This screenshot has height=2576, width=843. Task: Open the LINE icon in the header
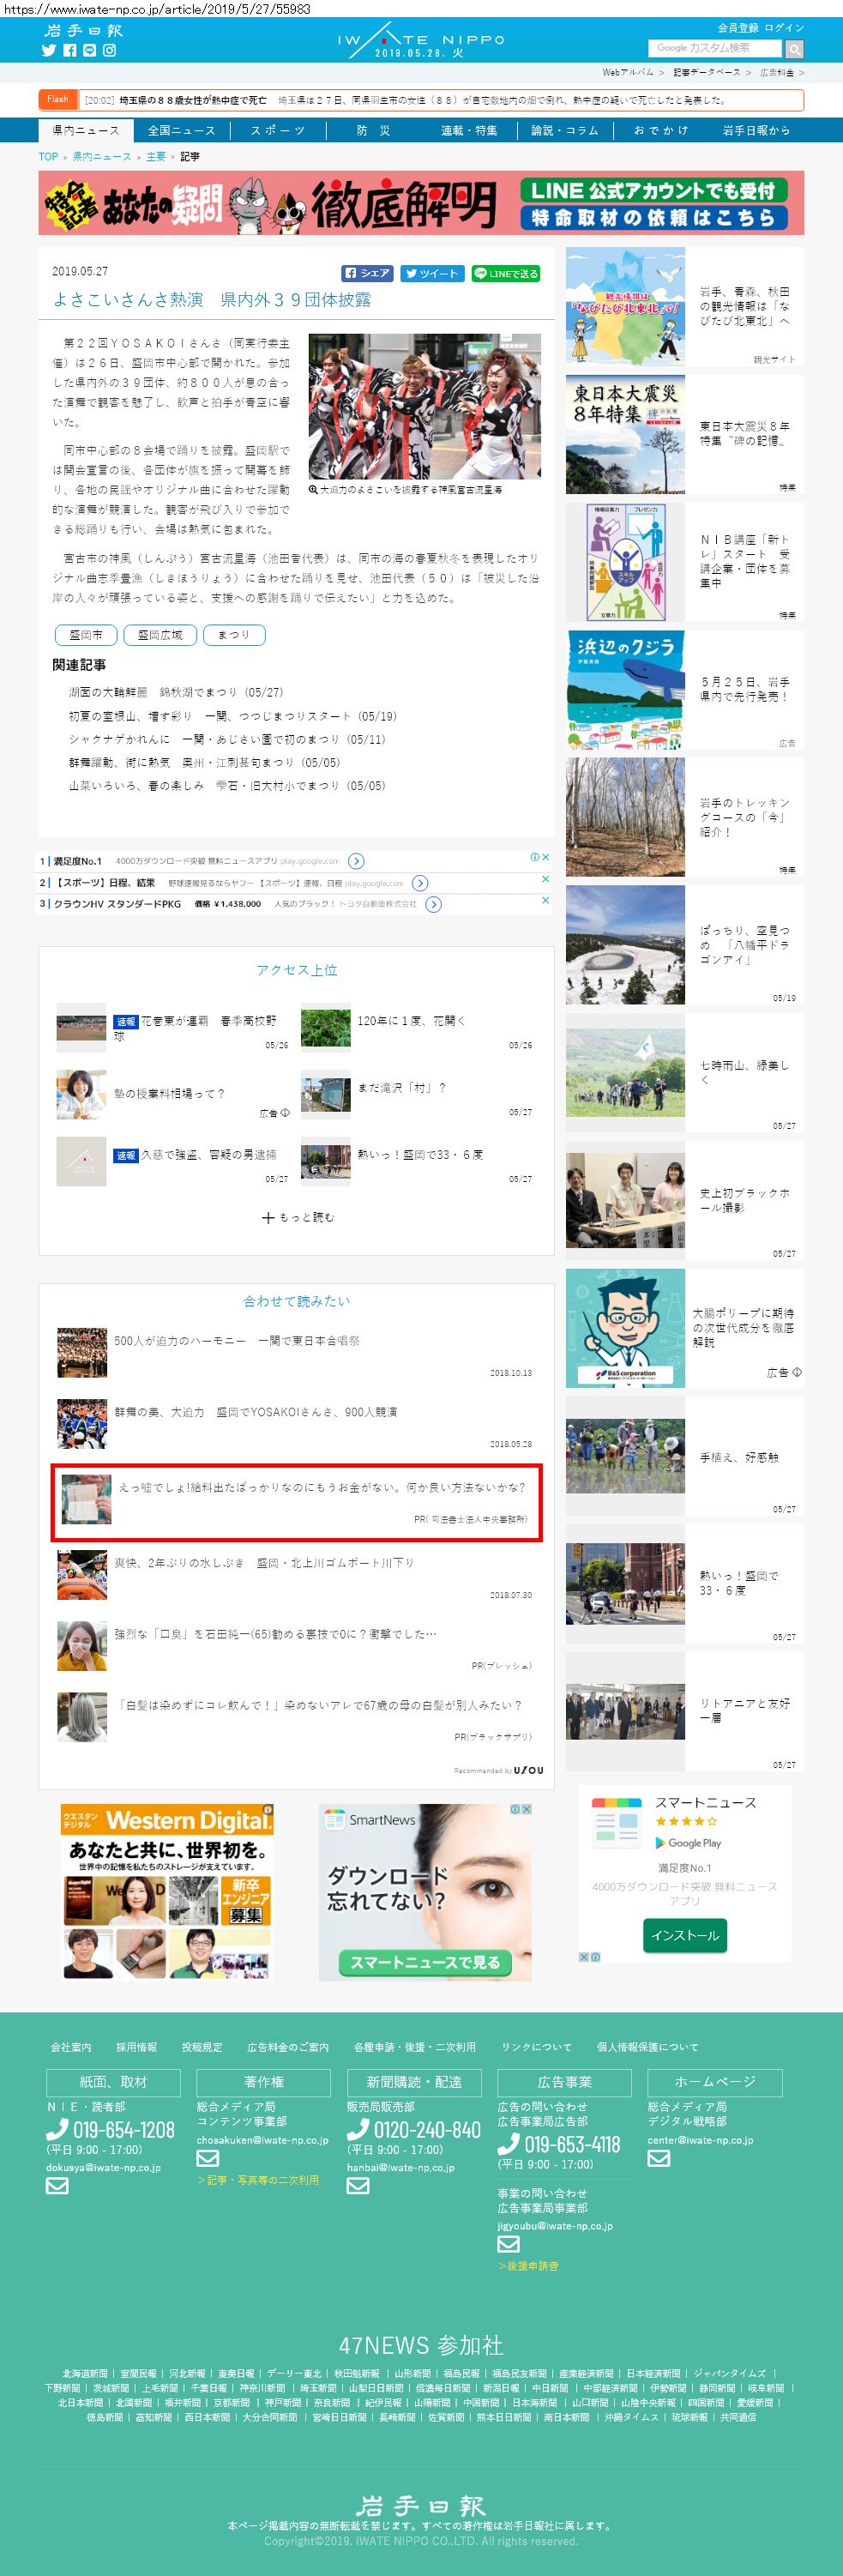point(90,50)
